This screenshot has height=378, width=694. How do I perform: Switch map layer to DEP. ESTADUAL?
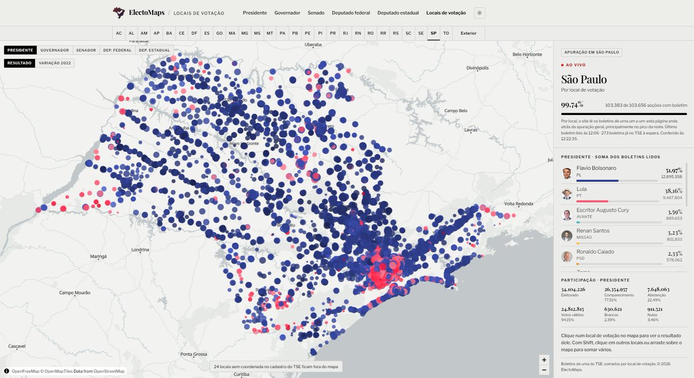pyautogui.click(x=154, y=50)
